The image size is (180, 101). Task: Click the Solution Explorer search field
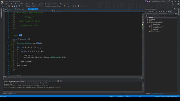tap(159, 14)
